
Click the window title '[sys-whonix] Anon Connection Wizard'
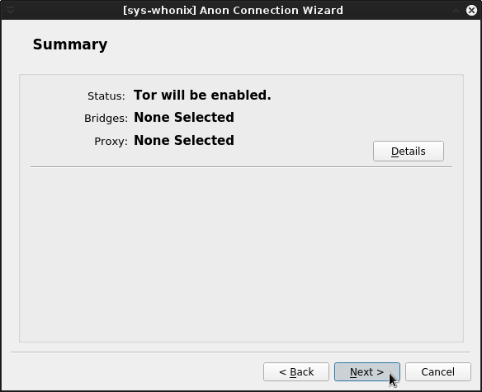(x=233, y=11)
